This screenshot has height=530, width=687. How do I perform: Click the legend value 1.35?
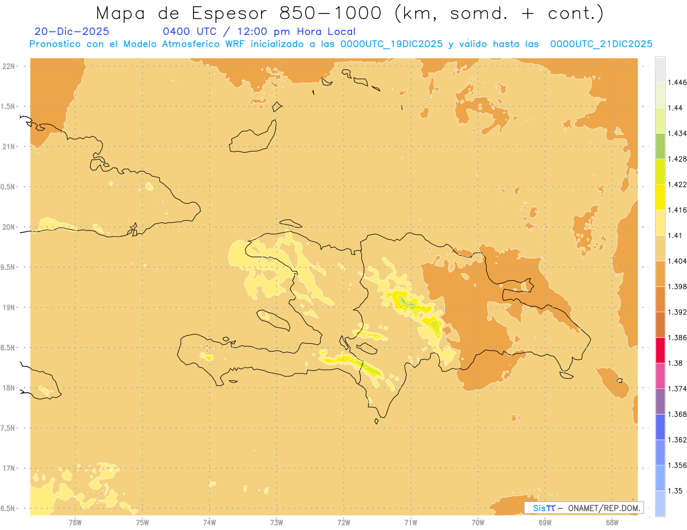click(676, 491)
